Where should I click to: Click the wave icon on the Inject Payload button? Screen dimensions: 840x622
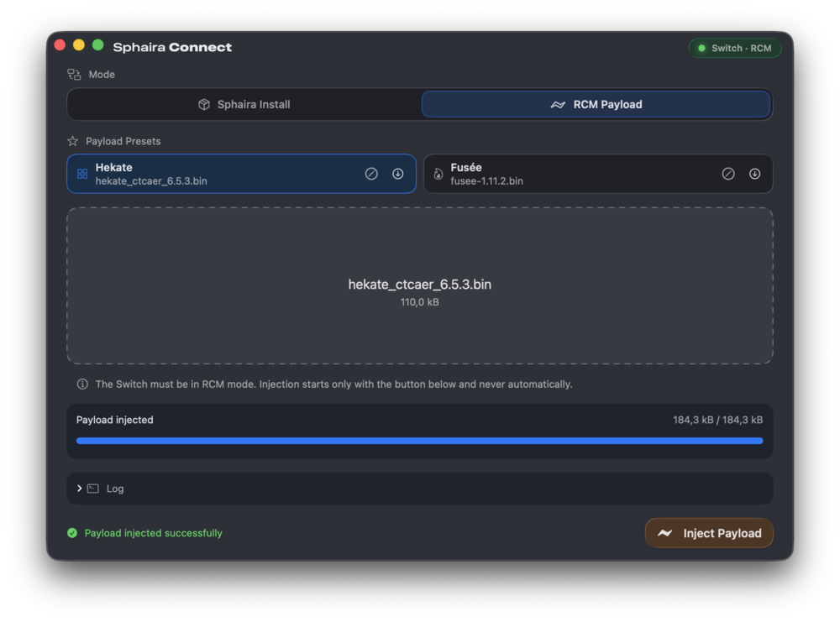tap(664, 533)
